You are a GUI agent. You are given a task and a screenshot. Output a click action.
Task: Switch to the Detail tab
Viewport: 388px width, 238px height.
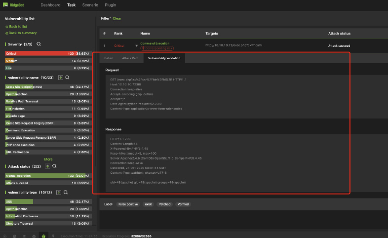click(x=109, y=58)
